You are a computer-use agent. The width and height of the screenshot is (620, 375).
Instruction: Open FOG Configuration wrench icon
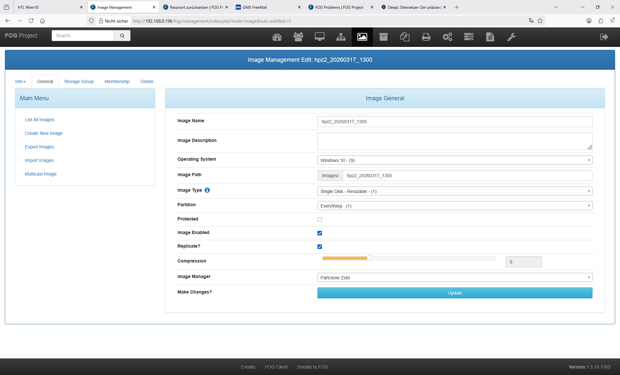[x=511, y=37]
